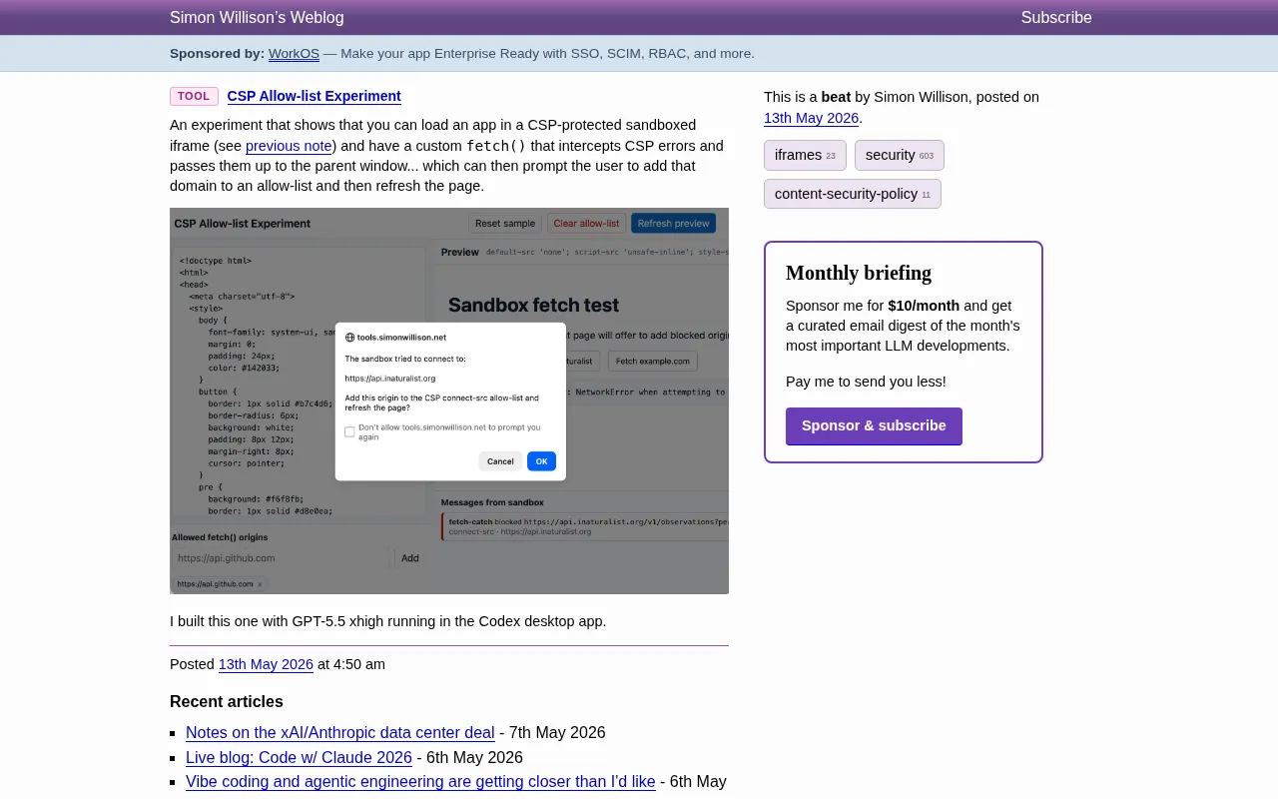Click the Sponsor & subscribe button
Image resolution: width=1278 pixels, height=799 pixels.
click(x=874, y=425)
